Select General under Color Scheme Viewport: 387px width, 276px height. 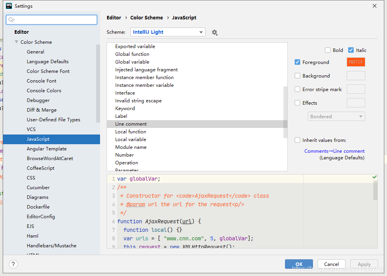[35, 52]
